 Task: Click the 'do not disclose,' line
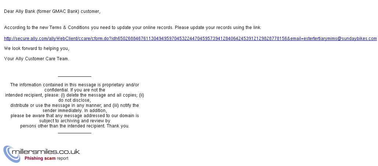pos(74,100)
